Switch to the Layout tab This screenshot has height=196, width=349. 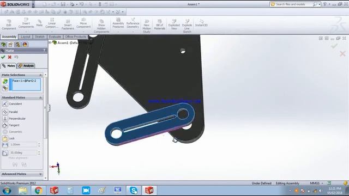pyautogui.click(x=26, y=36)
